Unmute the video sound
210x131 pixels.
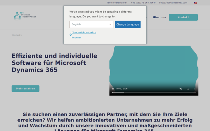pos(181,89)
